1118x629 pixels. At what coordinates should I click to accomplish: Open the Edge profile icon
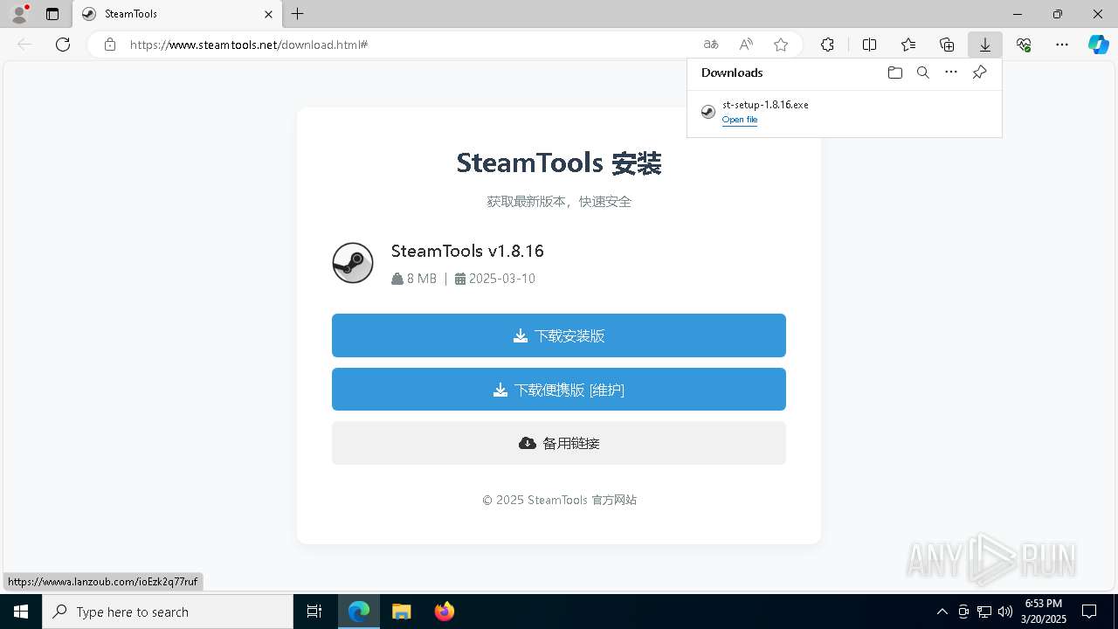19,14
